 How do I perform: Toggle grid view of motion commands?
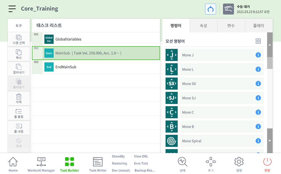(x=258, y=41)
